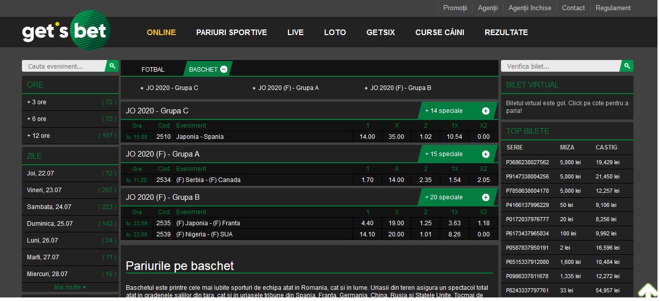Select day Sambata, 24.07

(x=70, y=207)
